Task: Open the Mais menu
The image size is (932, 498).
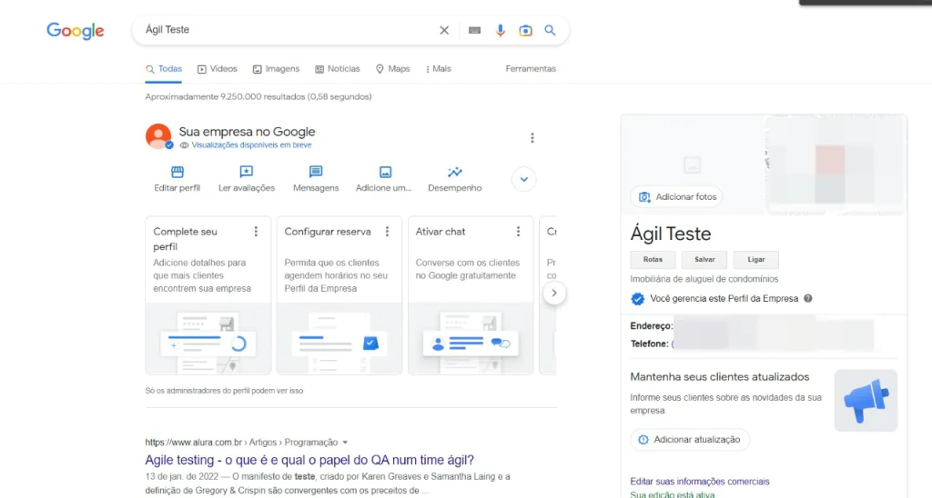Action: click(x=439, y=69)
